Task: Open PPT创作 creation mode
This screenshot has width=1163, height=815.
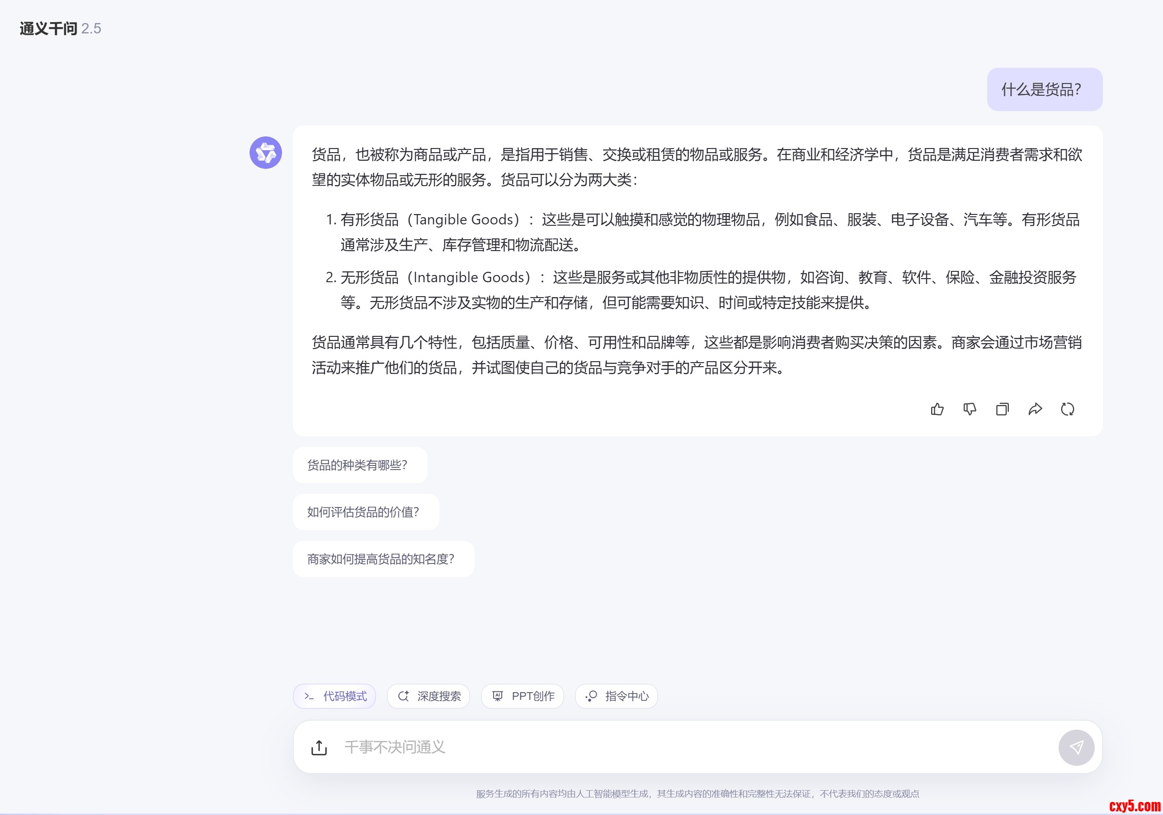Action: (523, 696)
